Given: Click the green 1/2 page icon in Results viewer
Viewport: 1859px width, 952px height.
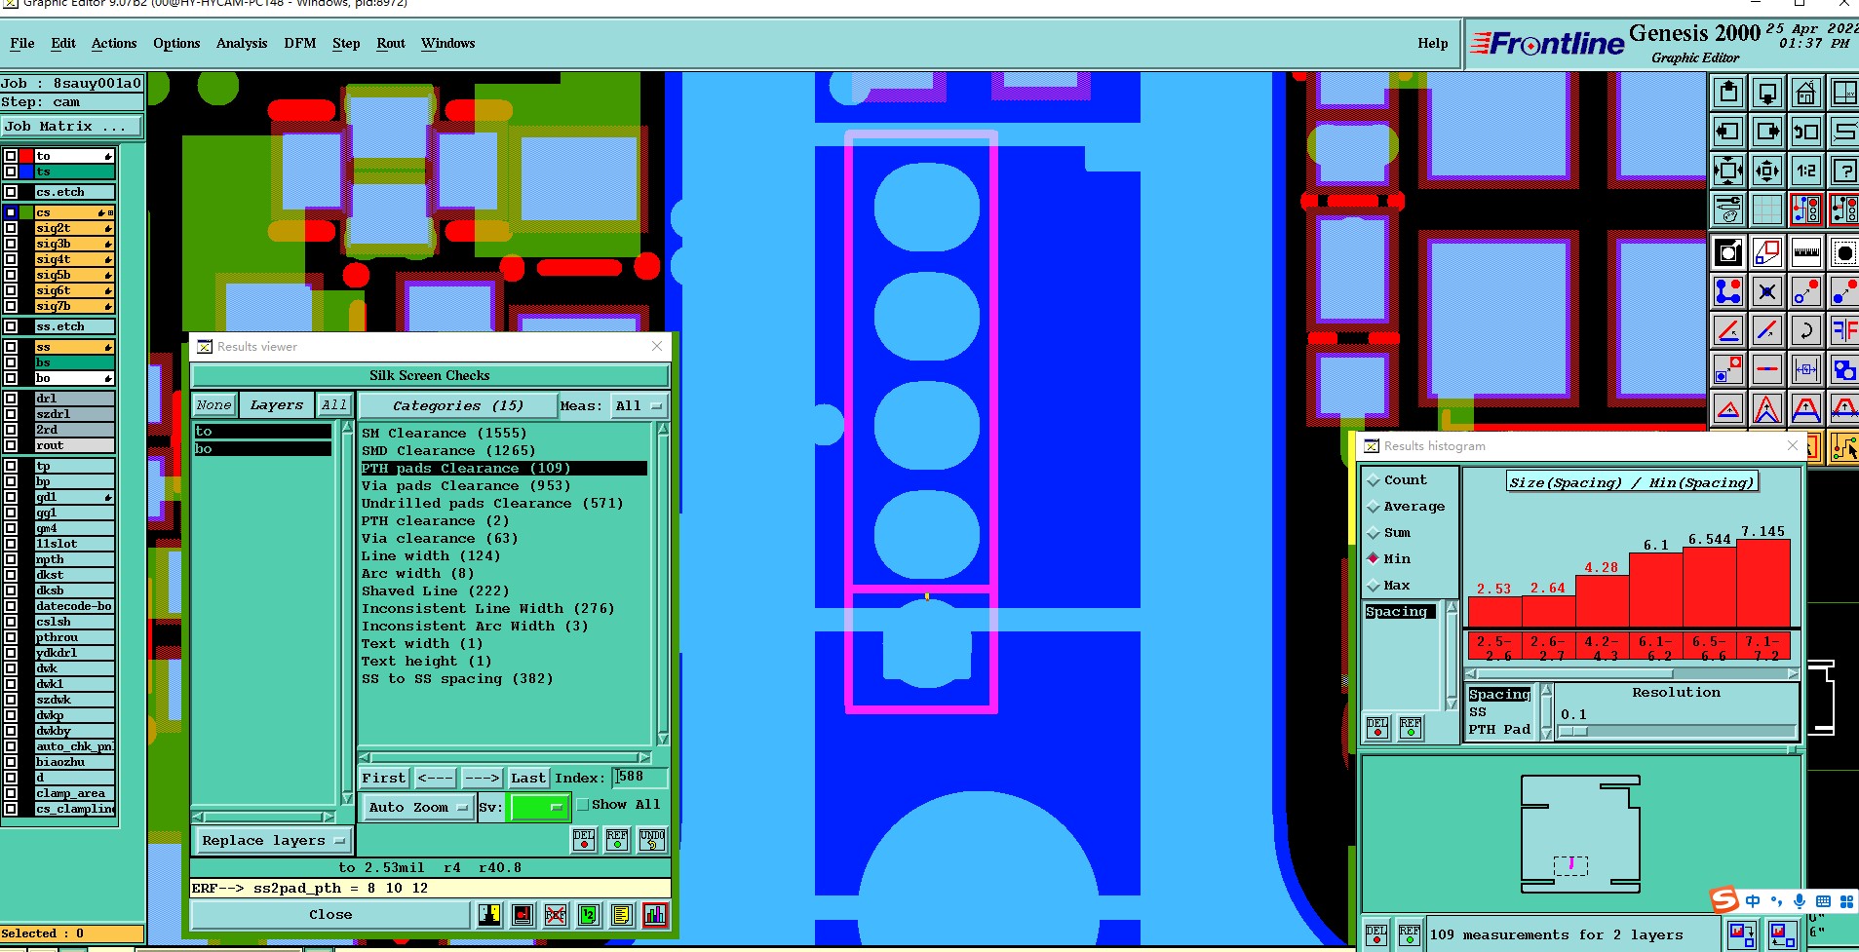Looking at the screenshot, I should point(589,915).
